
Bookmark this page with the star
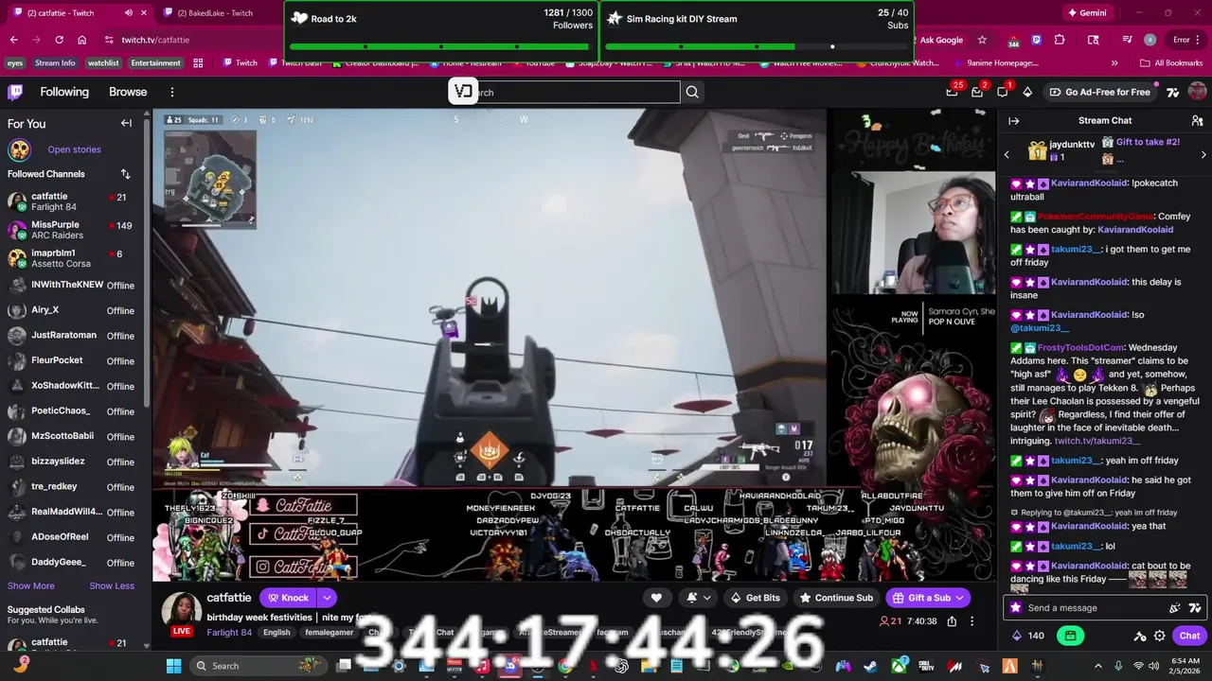point(982,40)
